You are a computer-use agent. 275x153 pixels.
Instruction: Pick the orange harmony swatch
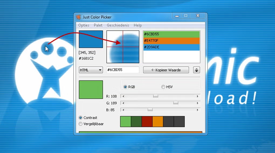point(158,121)
